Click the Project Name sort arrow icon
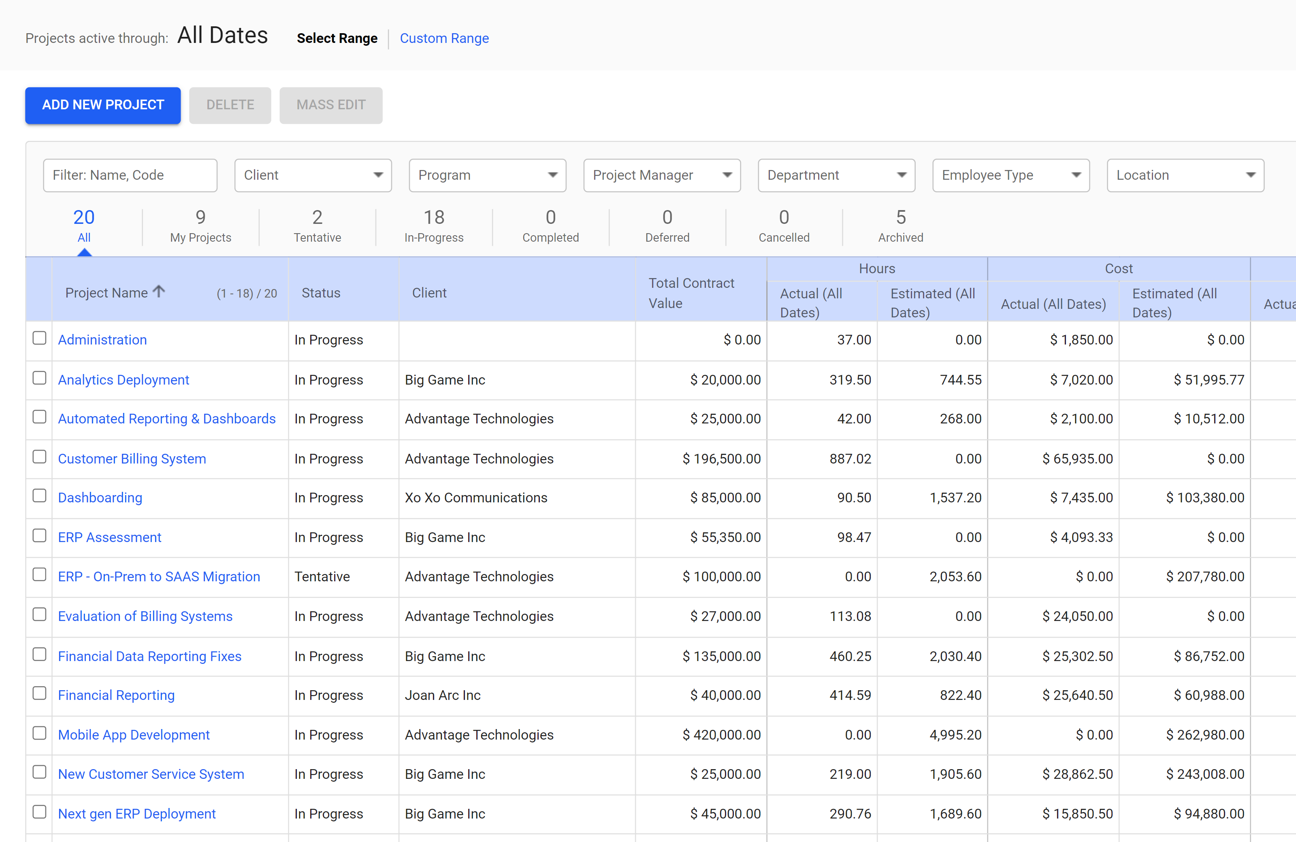This screenshot has height=842, width=1296. (158, 292)
